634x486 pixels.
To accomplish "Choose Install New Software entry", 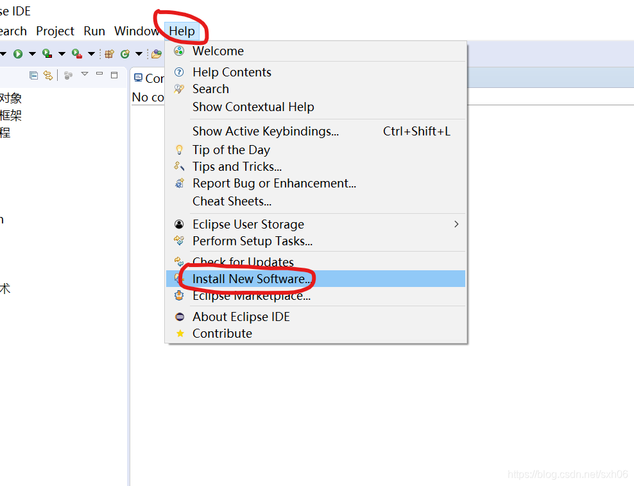I will click(316, 279).
